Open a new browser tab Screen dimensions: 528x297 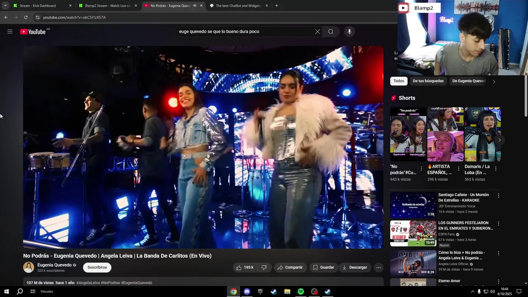pyautogui.click(x=276, y=6)
